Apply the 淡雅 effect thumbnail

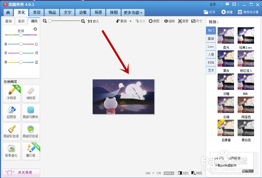[226, 82]
